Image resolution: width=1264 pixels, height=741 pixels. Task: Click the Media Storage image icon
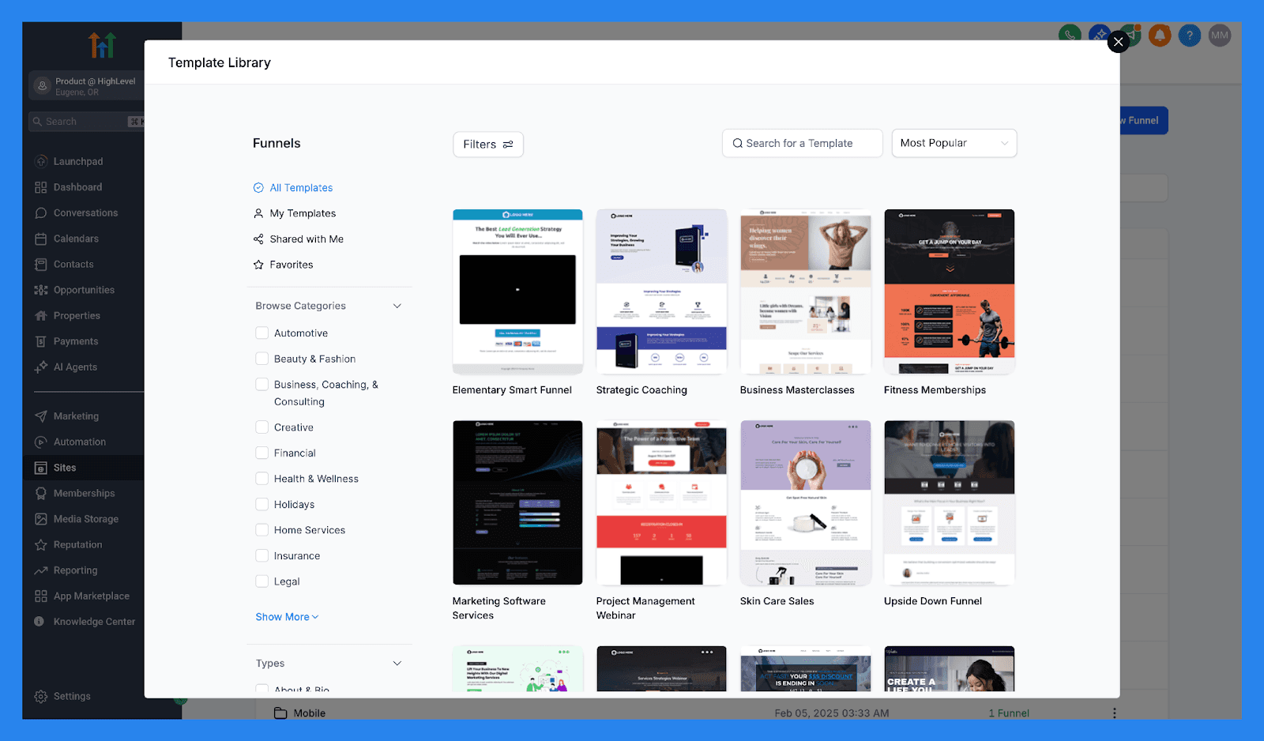point(41,519)
